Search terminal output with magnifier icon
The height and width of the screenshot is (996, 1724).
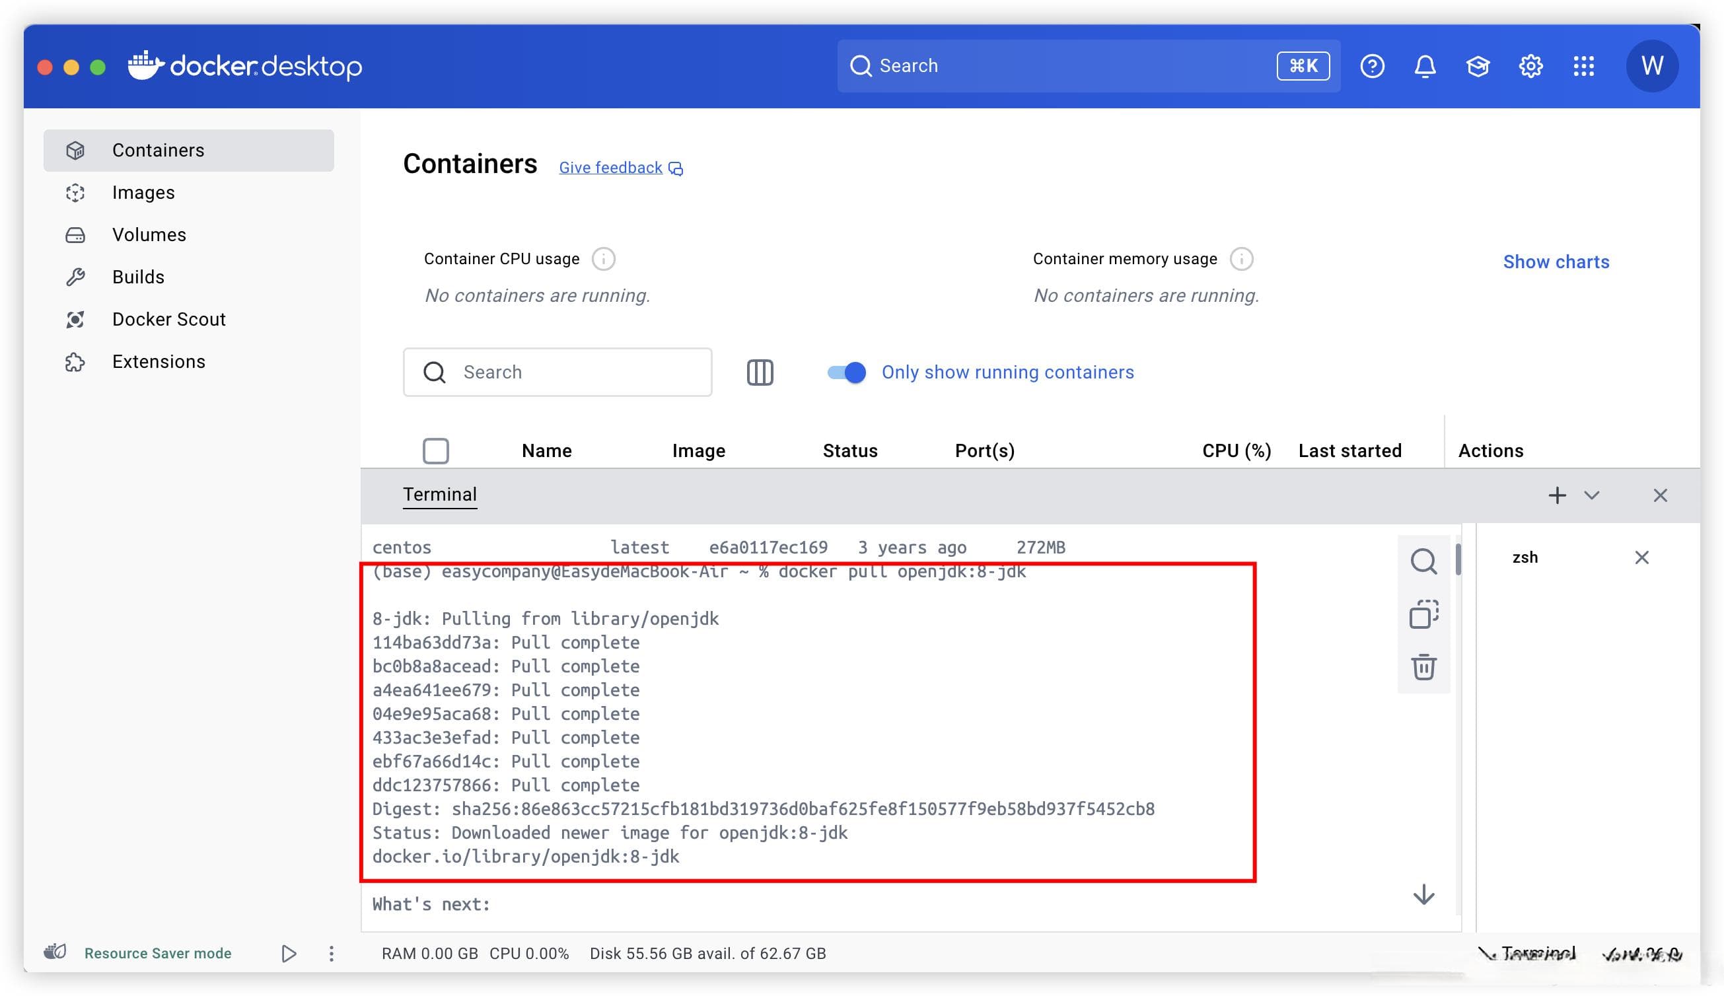click(x=1423, y=561)
